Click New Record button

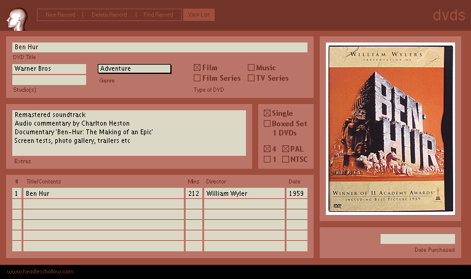[60, 15]
